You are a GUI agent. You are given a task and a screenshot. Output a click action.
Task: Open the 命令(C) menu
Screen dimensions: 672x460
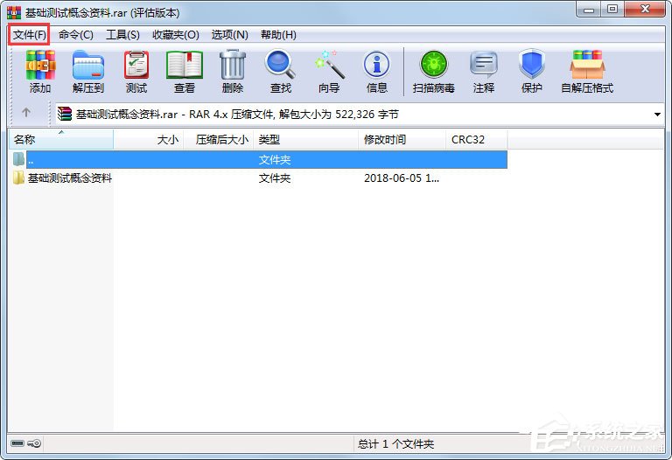click(x=76, y=35)
